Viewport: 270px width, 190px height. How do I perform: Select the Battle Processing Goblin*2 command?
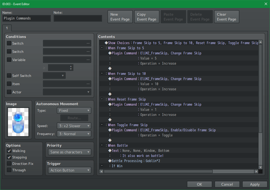[179, 161]
